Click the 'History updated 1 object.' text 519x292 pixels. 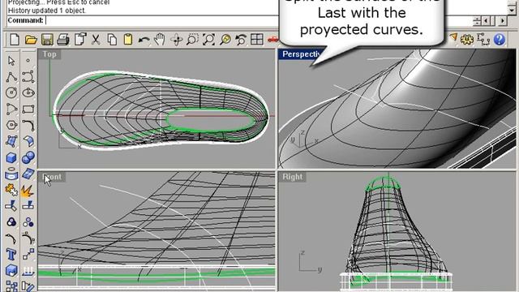pyautogui.click(x=47, y=11)
